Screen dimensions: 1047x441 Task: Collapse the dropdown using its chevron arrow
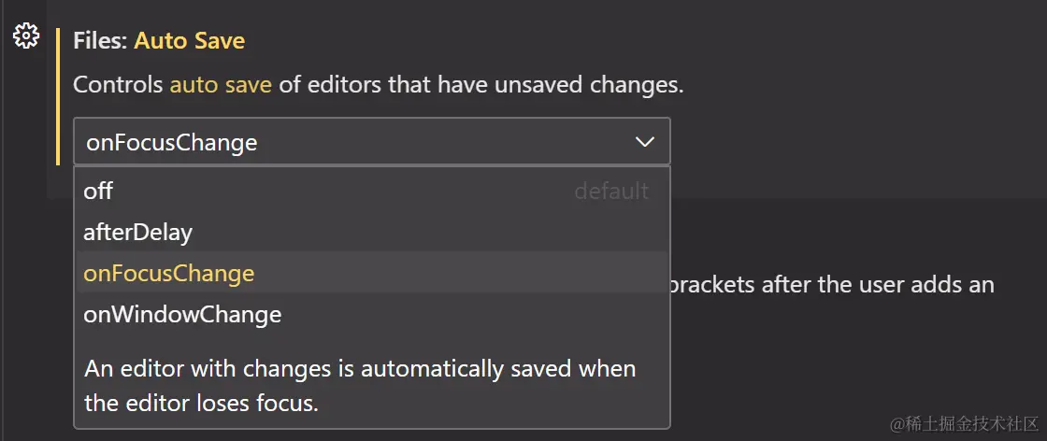644,141
